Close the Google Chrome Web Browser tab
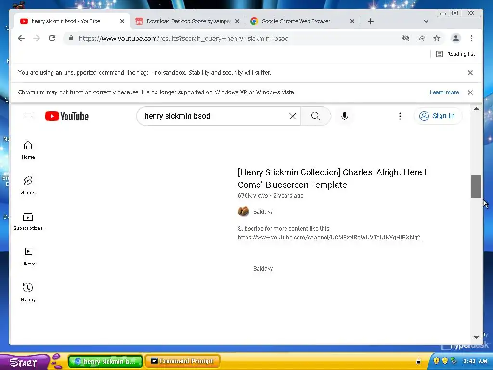Screen dimensions: 493x370 point(352,21)
